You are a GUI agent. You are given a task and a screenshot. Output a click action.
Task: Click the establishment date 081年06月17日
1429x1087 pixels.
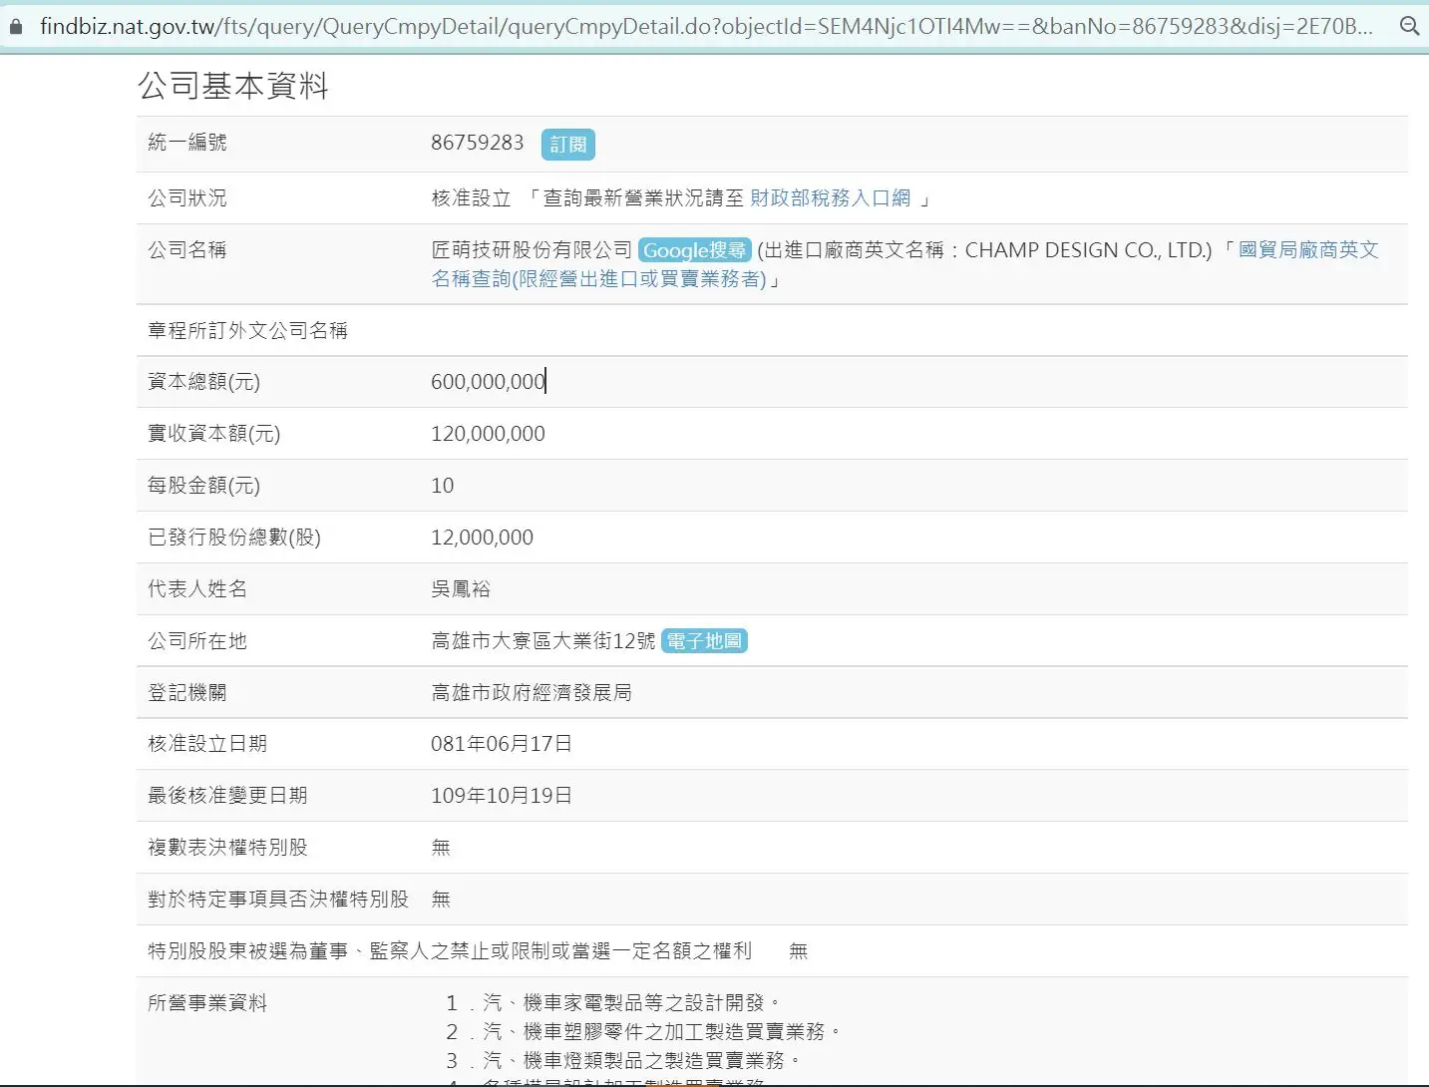(x=501, y=744)
